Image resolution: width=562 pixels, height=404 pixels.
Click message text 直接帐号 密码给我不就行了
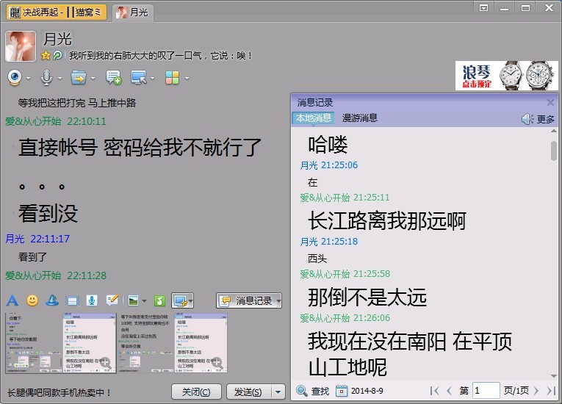[140, 148]
